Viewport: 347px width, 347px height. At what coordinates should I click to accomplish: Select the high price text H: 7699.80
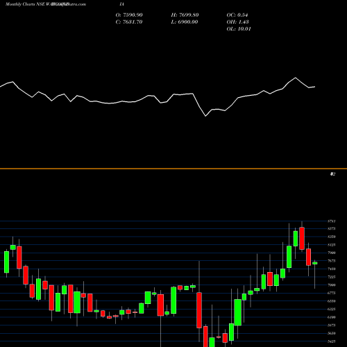click(185, 15)
